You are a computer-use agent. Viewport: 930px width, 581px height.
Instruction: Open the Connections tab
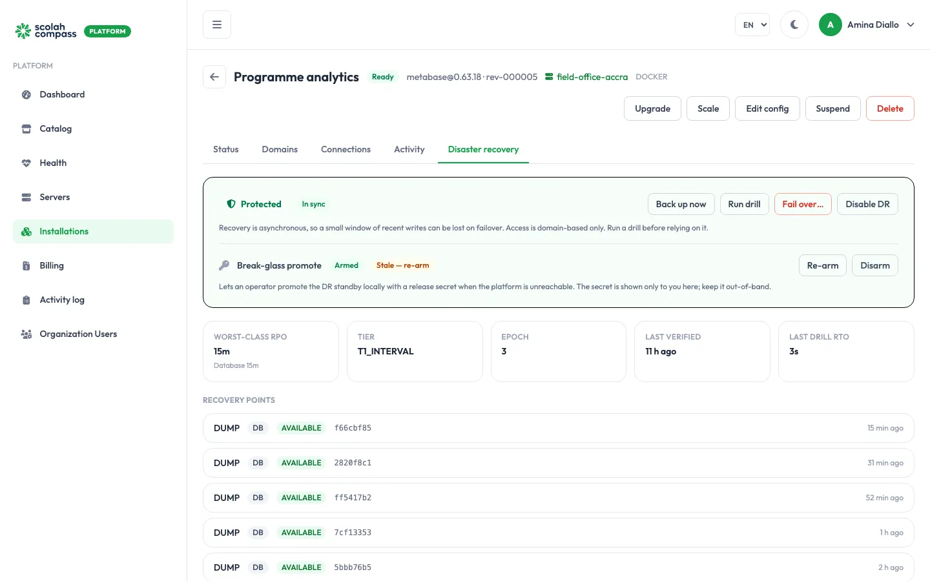point(346,149)
